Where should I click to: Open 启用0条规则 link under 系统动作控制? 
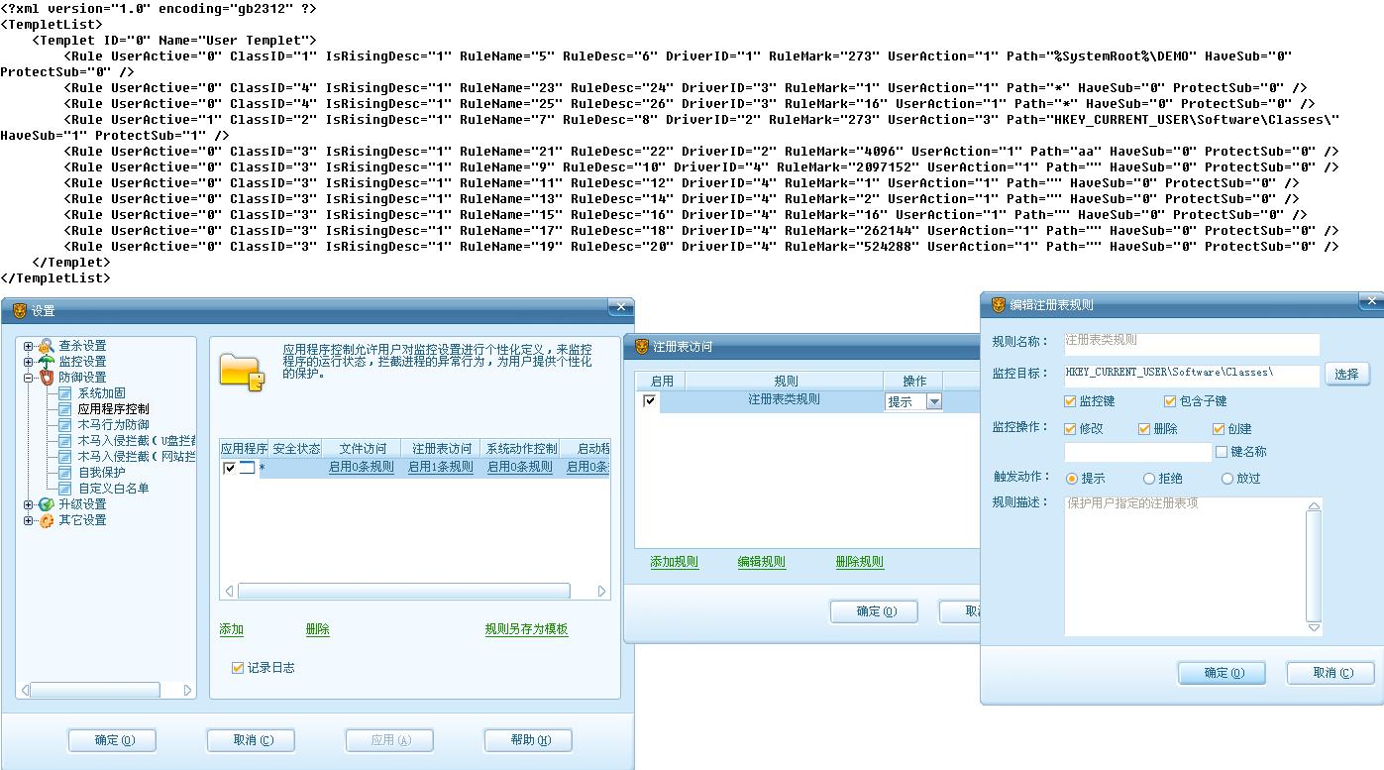coord(520,468)
